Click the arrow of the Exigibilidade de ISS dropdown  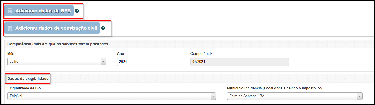tap(213, 96)
